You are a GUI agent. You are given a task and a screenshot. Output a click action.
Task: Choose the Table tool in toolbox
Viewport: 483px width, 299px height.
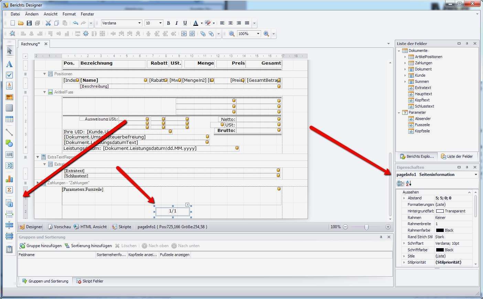click(x=9, y=119)
